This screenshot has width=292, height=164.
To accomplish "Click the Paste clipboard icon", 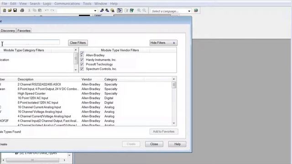I will point(40,10).
